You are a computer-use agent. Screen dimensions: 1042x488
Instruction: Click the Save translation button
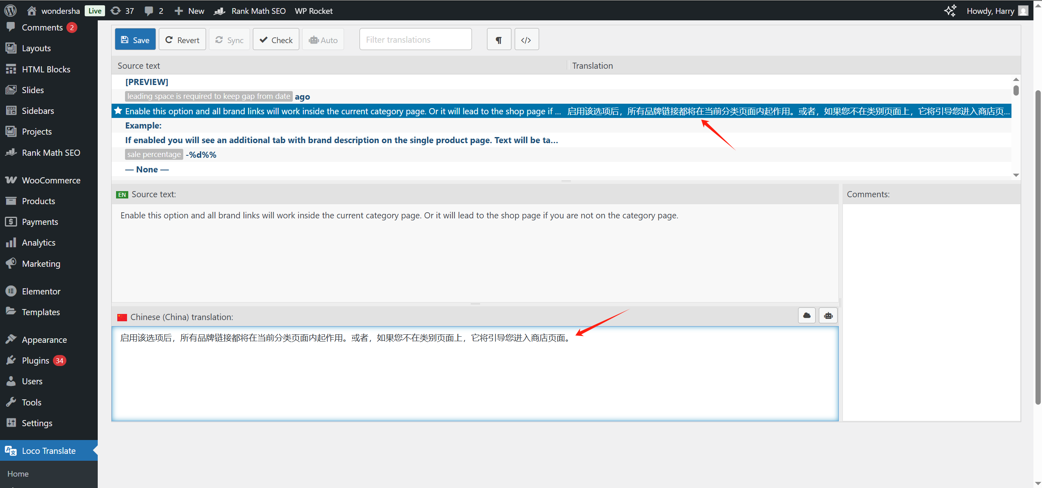pos(135,40)
